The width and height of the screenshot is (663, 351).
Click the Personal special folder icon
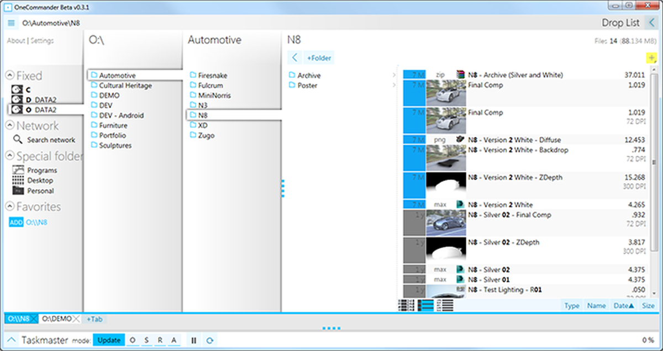pyautogui.click(x=18, y=191)
